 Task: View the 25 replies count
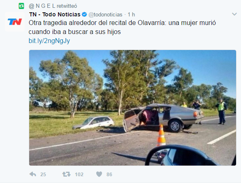pos(43,174)
